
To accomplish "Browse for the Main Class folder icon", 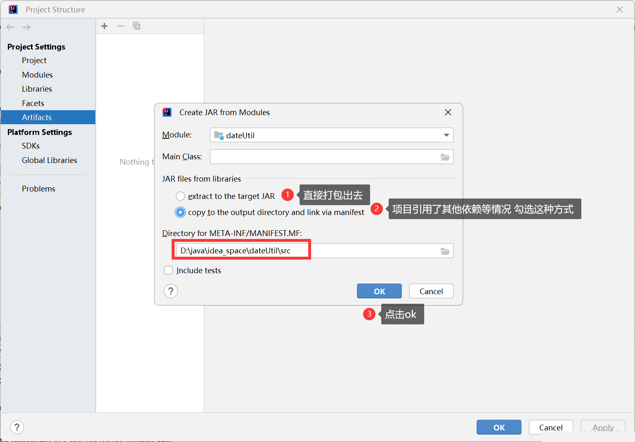I will pos(445,157).
